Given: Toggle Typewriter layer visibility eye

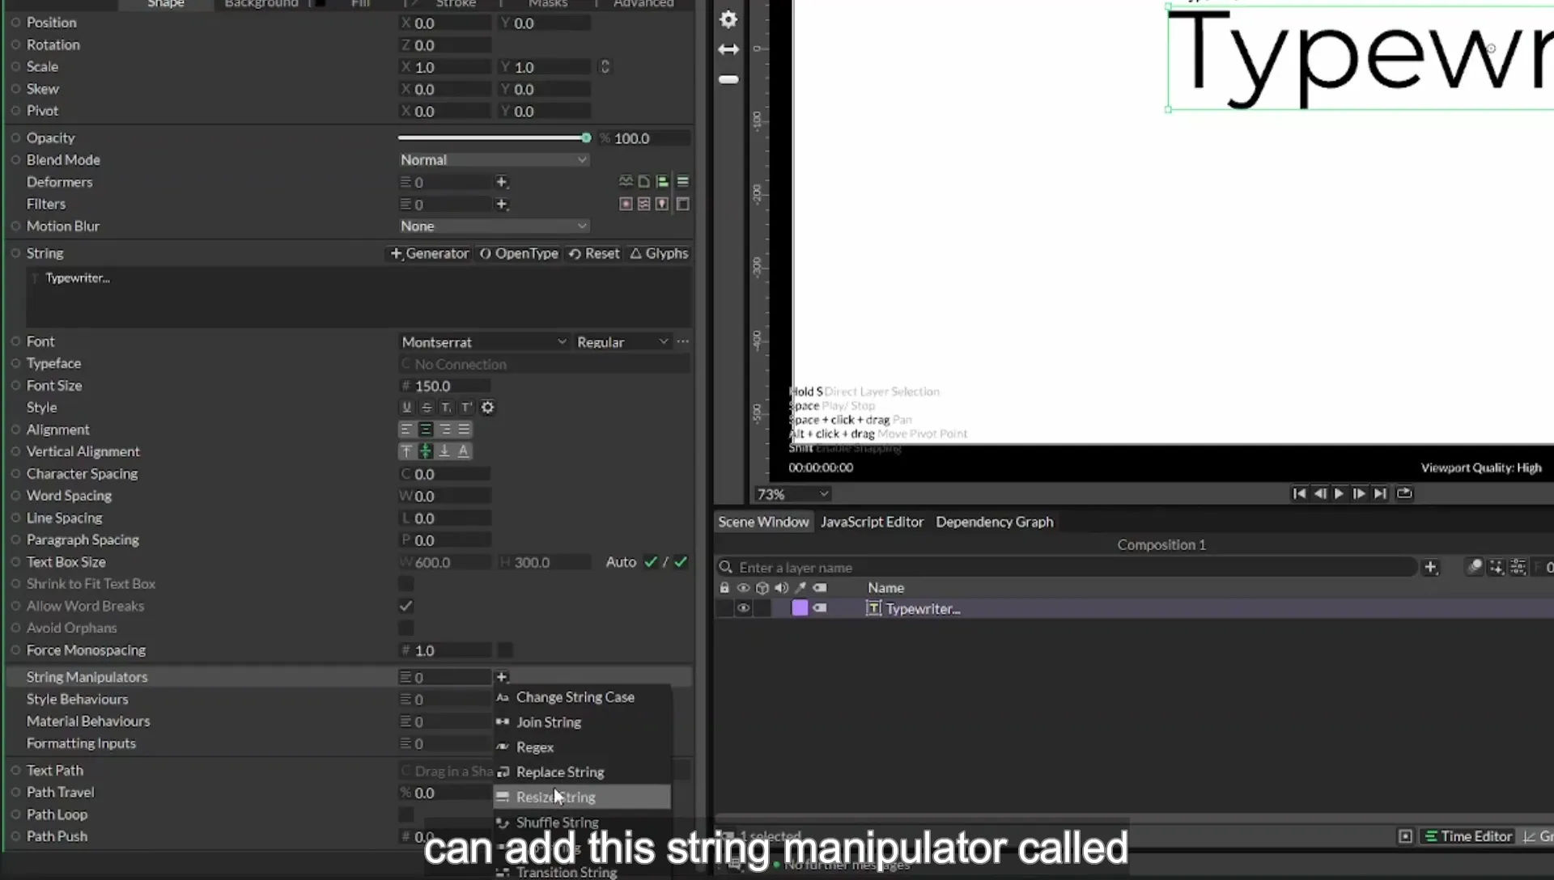Looking at the screenshot, I should [x=743, y=609].
